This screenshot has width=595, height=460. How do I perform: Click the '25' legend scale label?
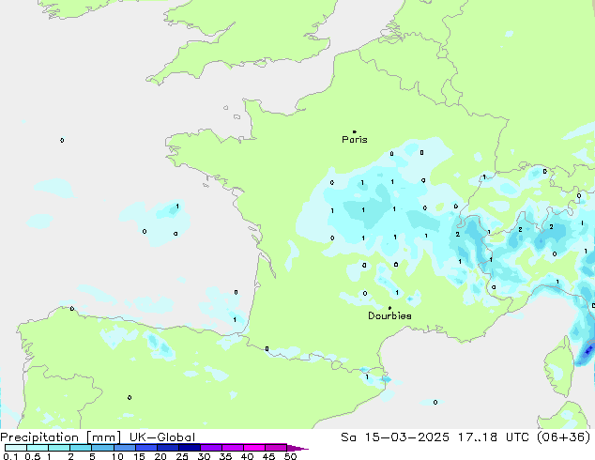(182, 456)
